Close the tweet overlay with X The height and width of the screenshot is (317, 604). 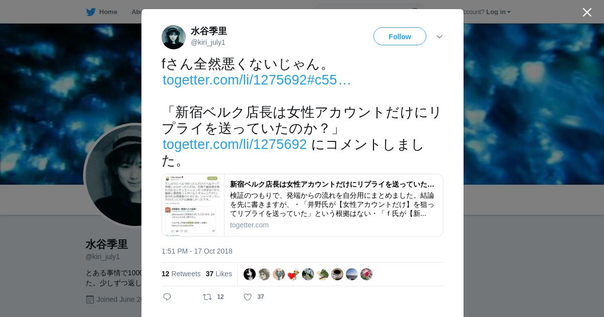587,12
